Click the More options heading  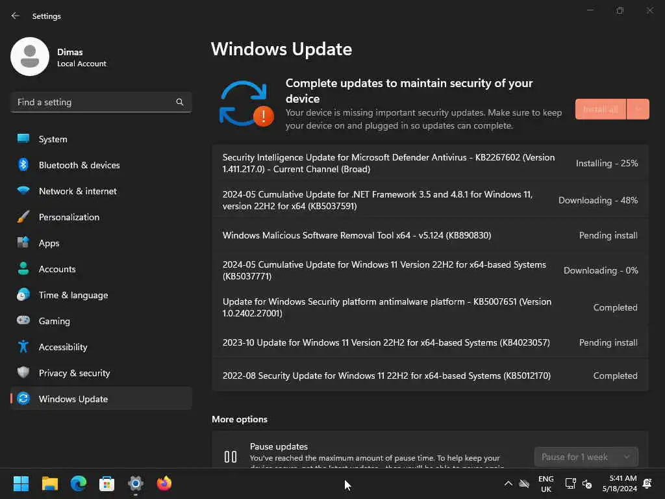pyautogui.click(x=240, y=419)
